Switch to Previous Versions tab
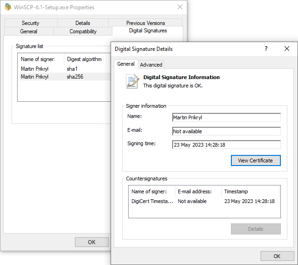The width and height of the screenshot is (298, 265). [145, 23]
